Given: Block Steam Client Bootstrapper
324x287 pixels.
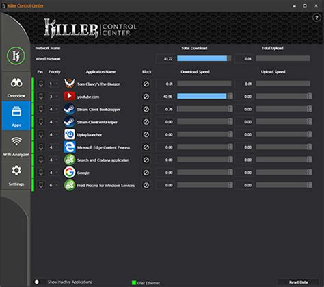Looking at the screenshot, I should tap(146, 109).
